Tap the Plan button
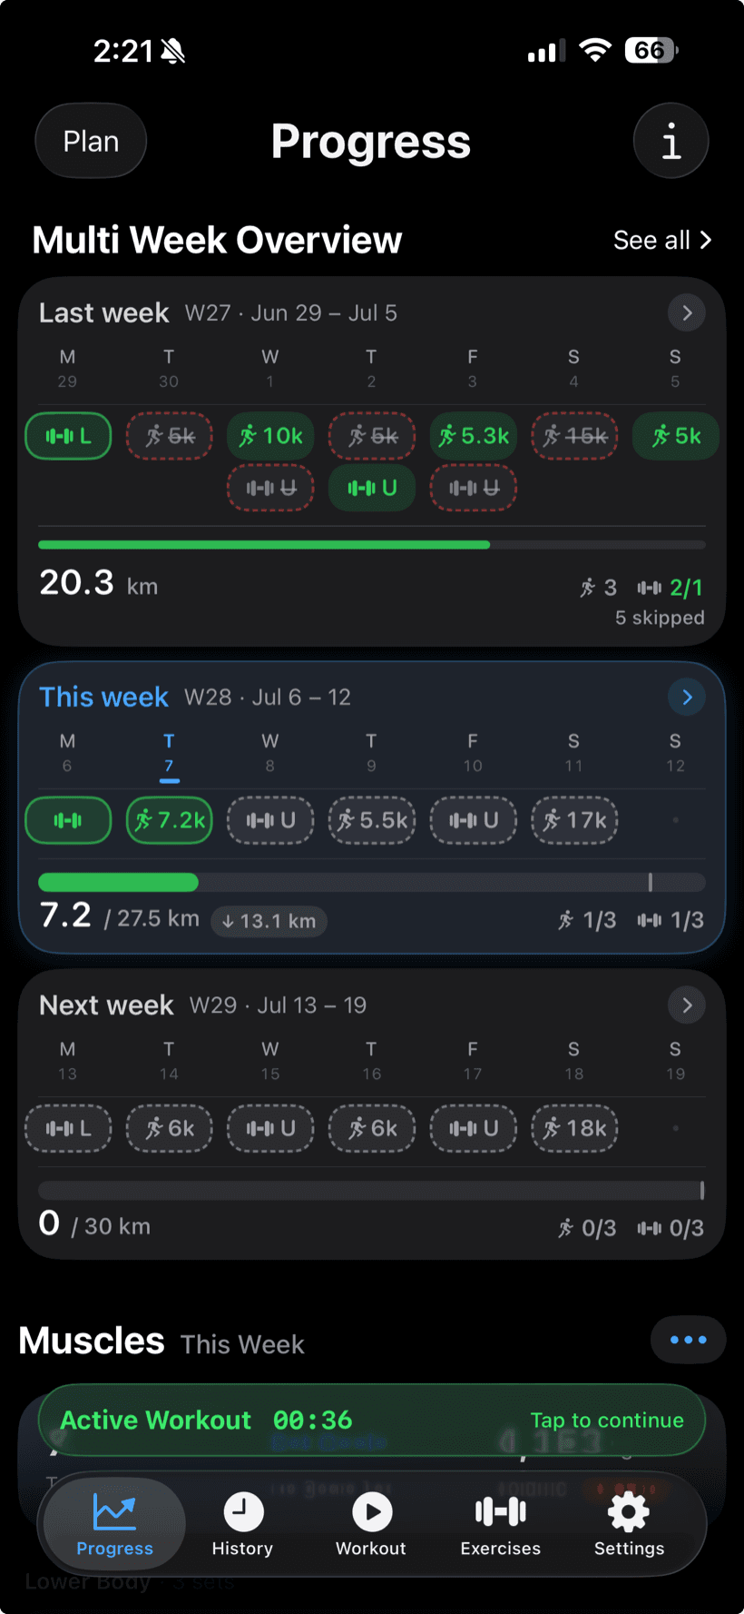Image resolution: width=744 pixels, height=1614 pixels. 91,141
